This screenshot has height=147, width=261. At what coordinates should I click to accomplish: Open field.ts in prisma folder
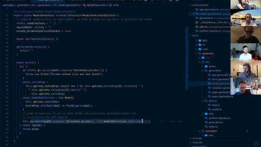point(216,105)
